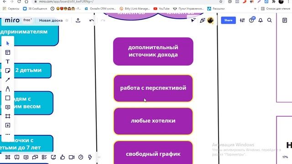This screenshot has height=164, width=292.
Task: Select the Sticky note tool
Action: click(8, 71)
